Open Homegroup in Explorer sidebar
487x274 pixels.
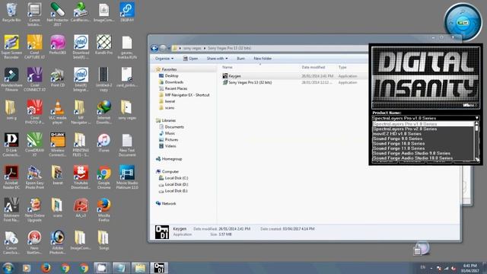[172, 159]
